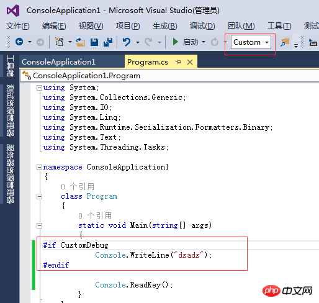The width and height of the screenshot is (319, 303).
Task: Close the Program.cs tab
Action: click(190, 62)
